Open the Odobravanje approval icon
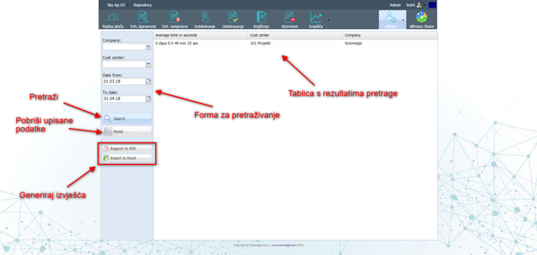Image resolution: width=537 pixels, height=255 pixels. [233, 17]
